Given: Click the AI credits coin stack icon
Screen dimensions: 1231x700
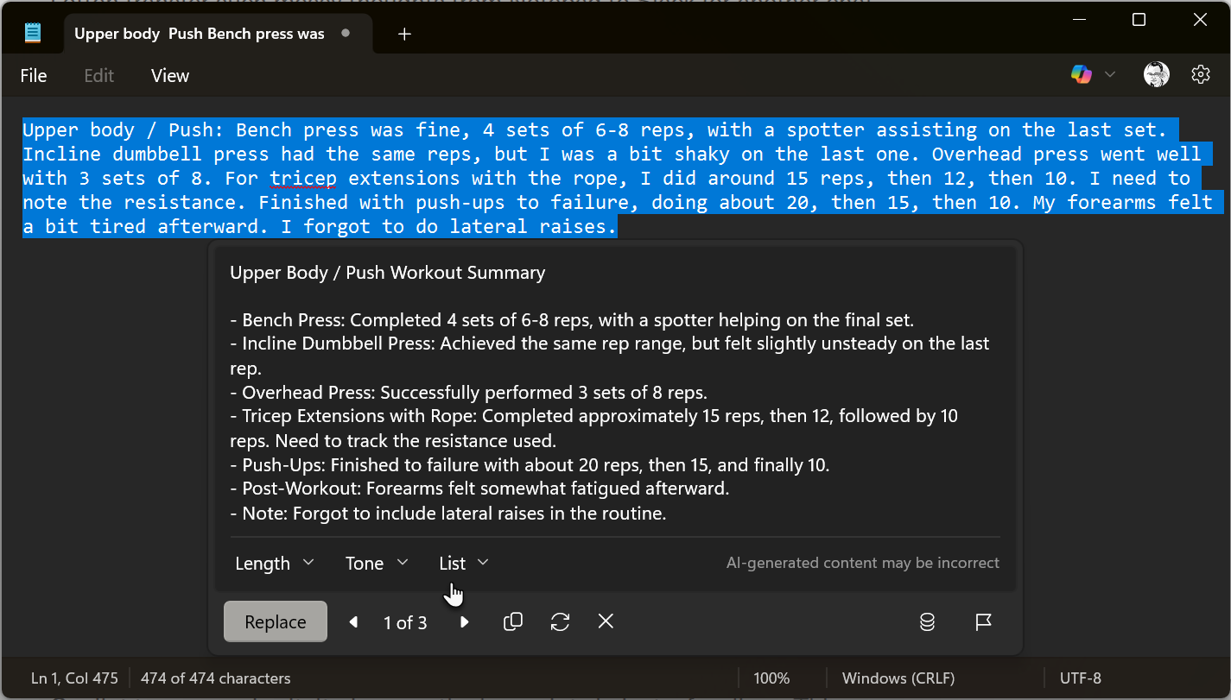Looking at the screenshot, I should click(927, 621).
